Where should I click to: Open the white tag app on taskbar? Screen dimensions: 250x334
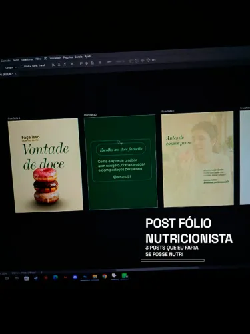114,276
